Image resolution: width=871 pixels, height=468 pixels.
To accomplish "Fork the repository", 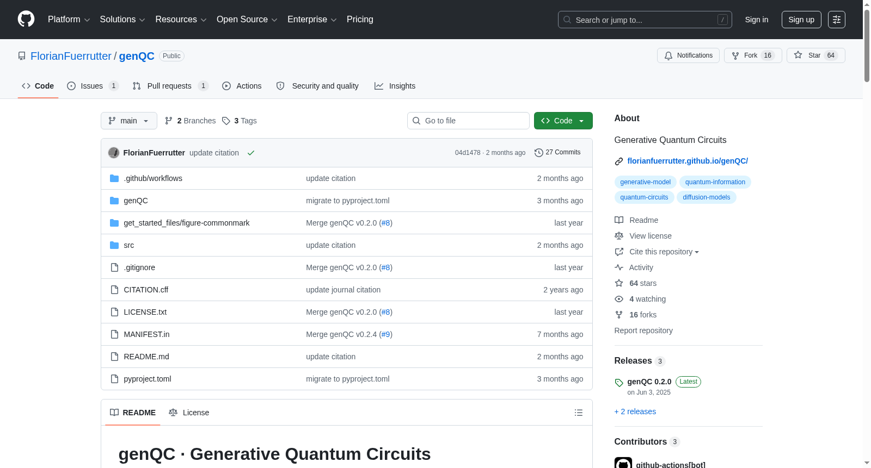I will click(753, 55).
